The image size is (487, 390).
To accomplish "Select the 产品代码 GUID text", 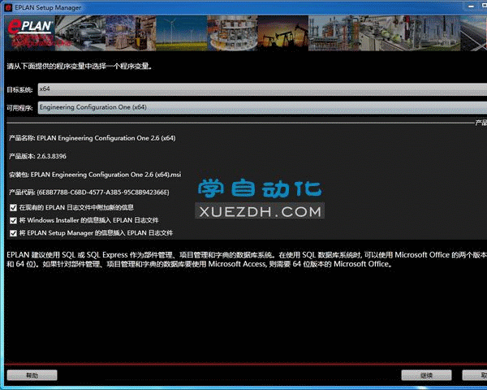I will coord(103,193).
